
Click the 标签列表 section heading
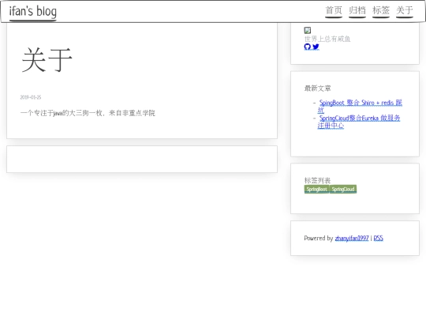(x=317, y=180)
